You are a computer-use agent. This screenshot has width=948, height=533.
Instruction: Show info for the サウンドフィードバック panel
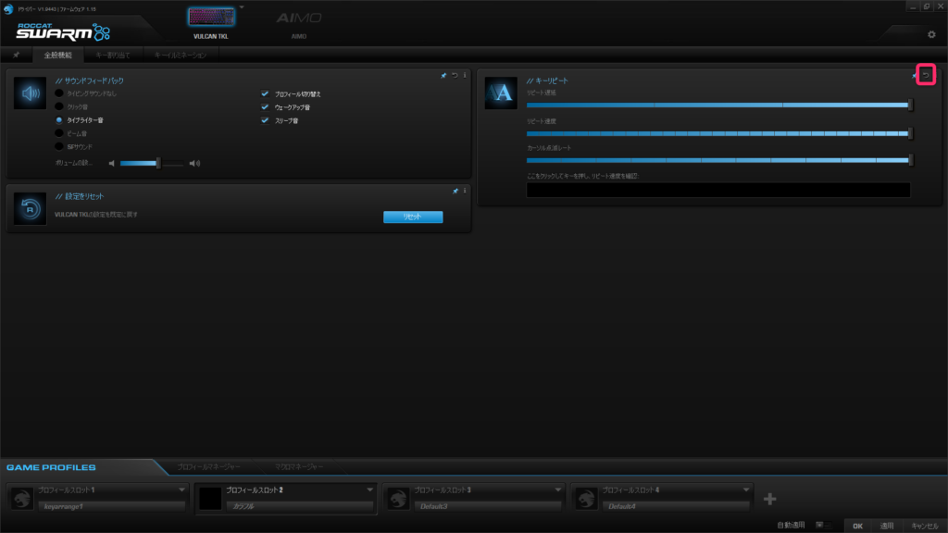coord(465,76)
